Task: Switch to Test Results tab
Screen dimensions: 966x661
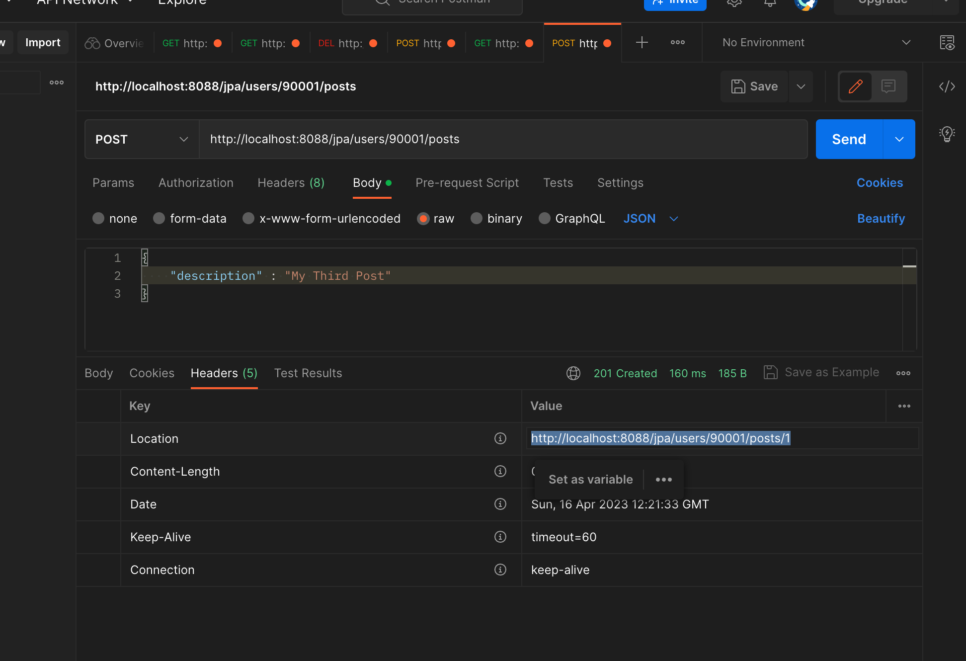Action: (308, 373)
